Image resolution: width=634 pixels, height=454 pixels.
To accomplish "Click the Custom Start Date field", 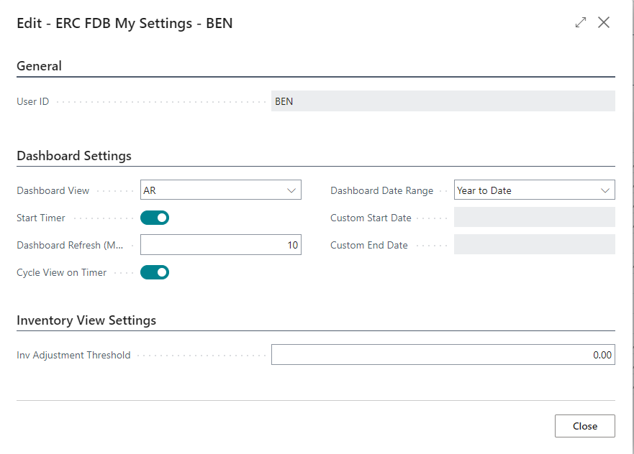I will pos(535,218).
